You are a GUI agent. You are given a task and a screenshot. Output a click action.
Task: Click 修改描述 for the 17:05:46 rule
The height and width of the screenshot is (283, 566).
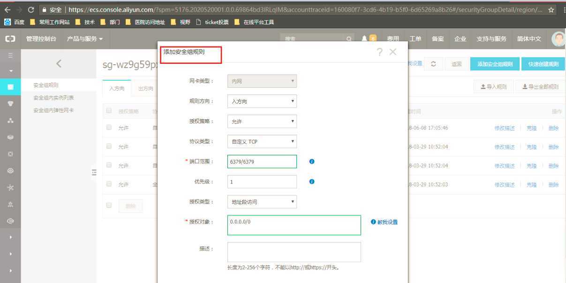point(505,128)
